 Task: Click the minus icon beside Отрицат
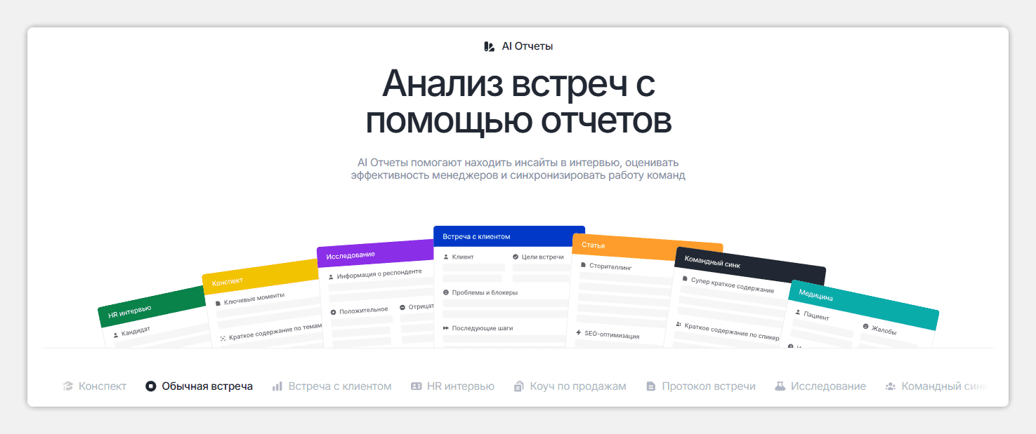point(402,307)
